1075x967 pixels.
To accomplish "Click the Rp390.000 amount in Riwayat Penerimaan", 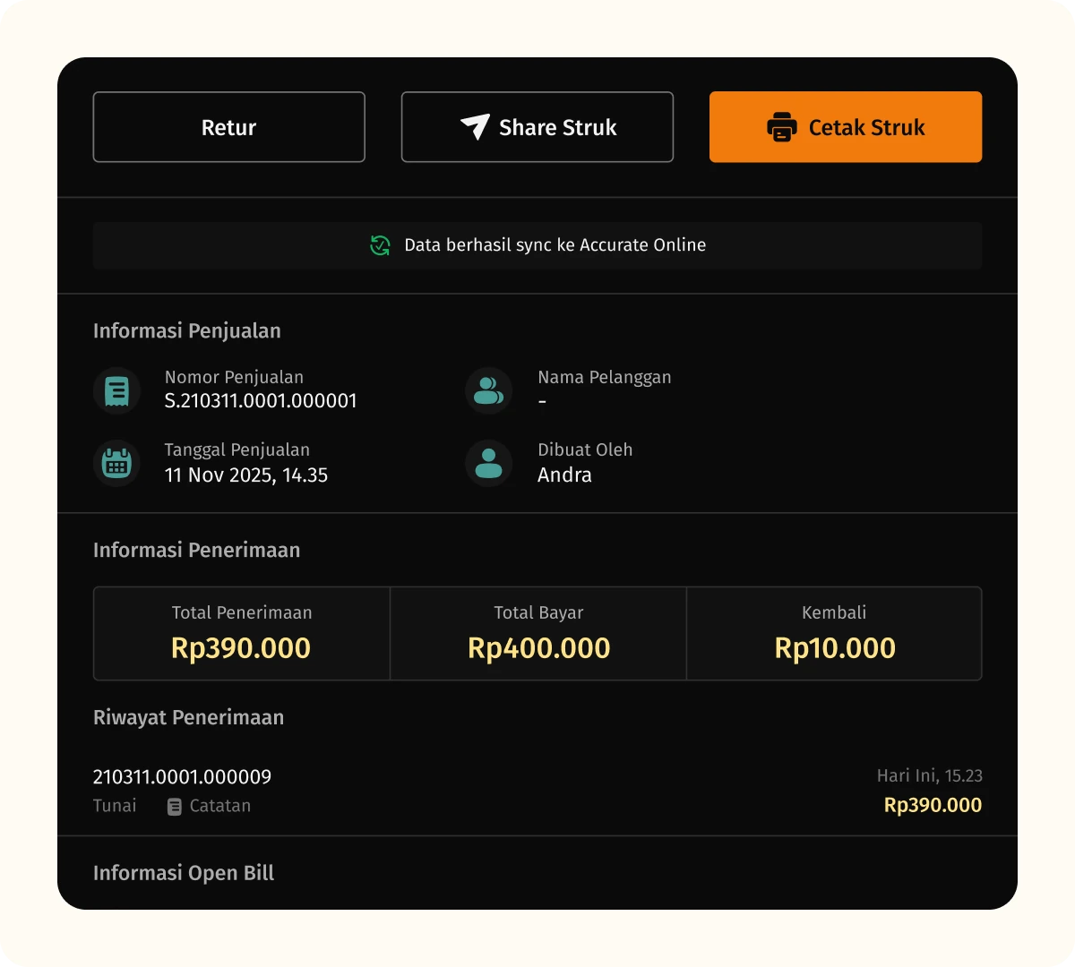I will [933, 805].
